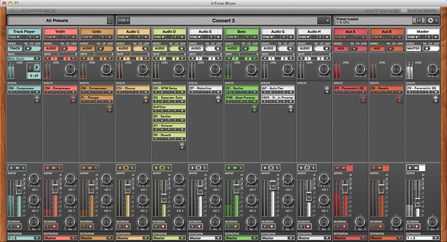447x242 pixels.
Task: Click the AUDIO source button on Bass
Action: (232, 49)
